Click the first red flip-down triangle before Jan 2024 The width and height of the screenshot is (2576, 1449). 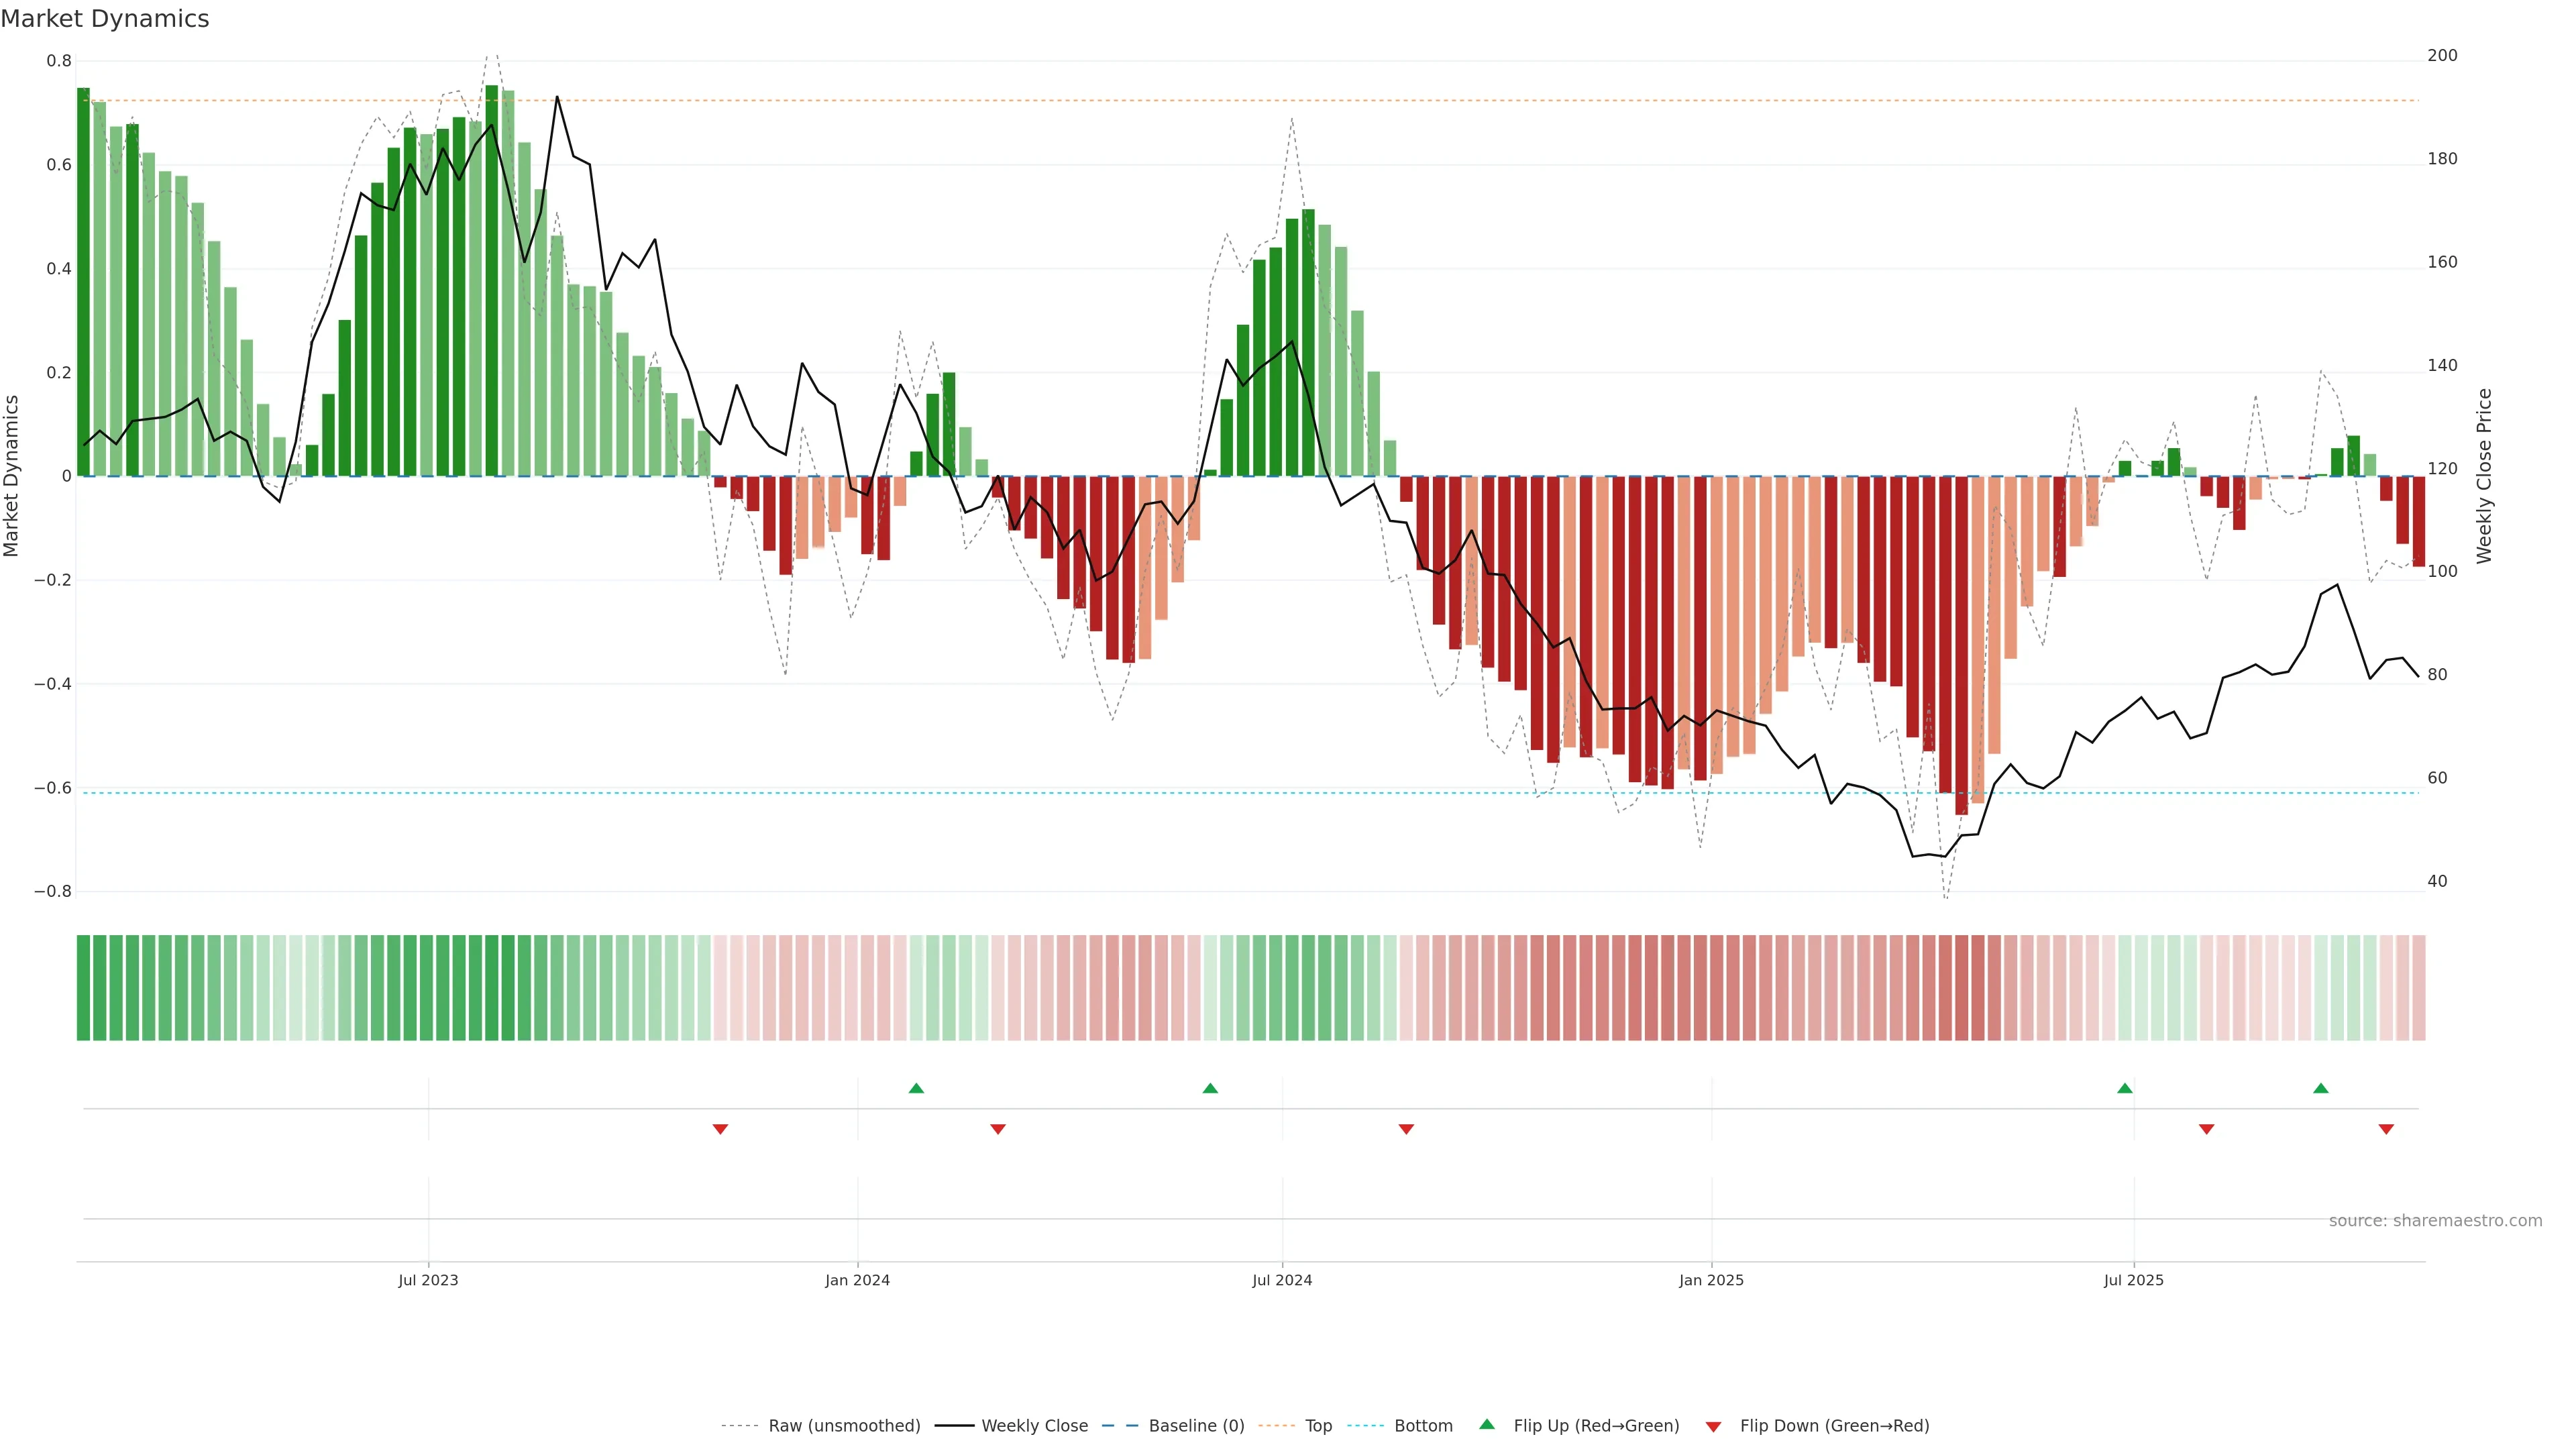pos(720,1129)
